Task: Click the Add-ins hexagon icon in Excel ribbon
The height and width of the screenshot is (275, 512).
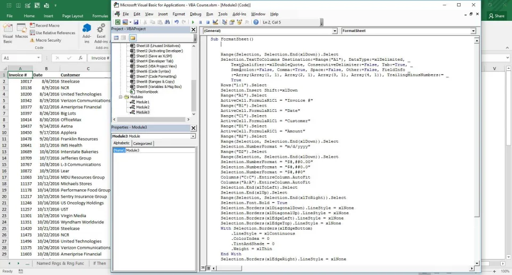Action: coord(87,33)
